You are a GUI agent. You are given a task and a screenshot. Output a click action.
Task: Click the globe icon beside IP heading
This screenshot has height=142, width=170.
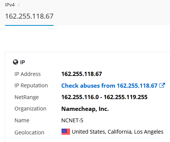16,62
